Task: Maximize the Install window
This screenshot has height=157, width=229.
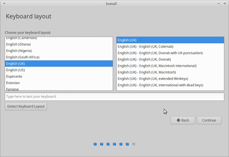Action: pyautogui.click(x=225, y=4)
